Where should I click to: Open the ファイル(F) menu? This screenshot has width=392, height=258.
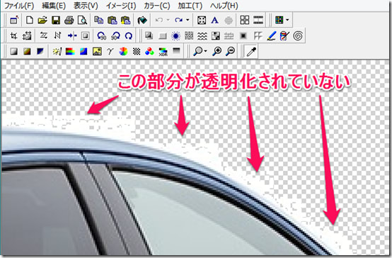coord(19,6)
